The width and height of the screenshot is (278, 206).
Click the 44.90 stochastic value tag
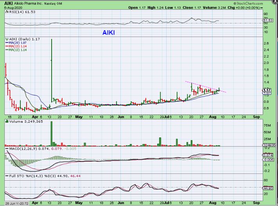click(x=268, y=188)
